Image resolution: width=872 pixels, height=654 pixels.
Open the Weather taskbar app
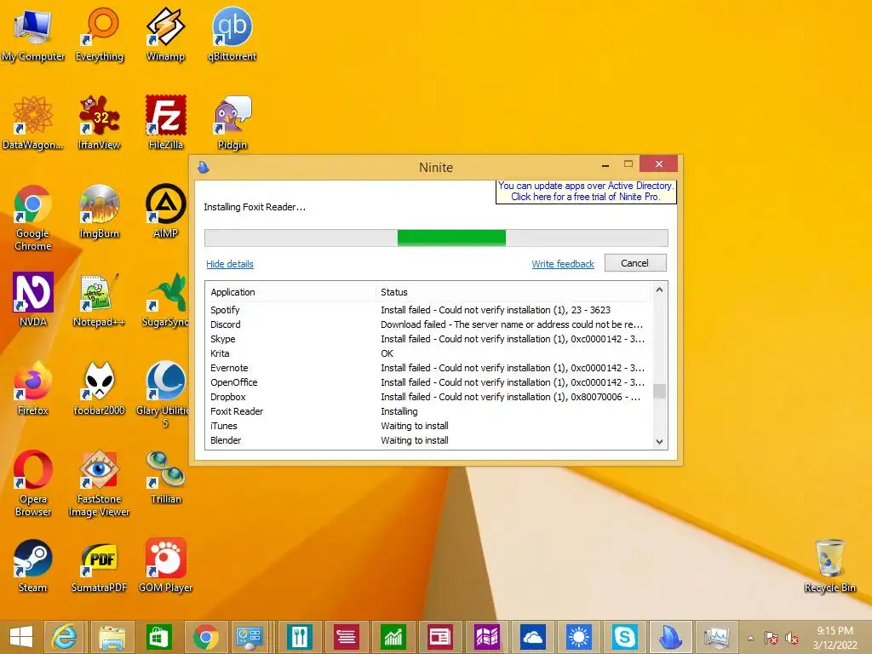579,637
